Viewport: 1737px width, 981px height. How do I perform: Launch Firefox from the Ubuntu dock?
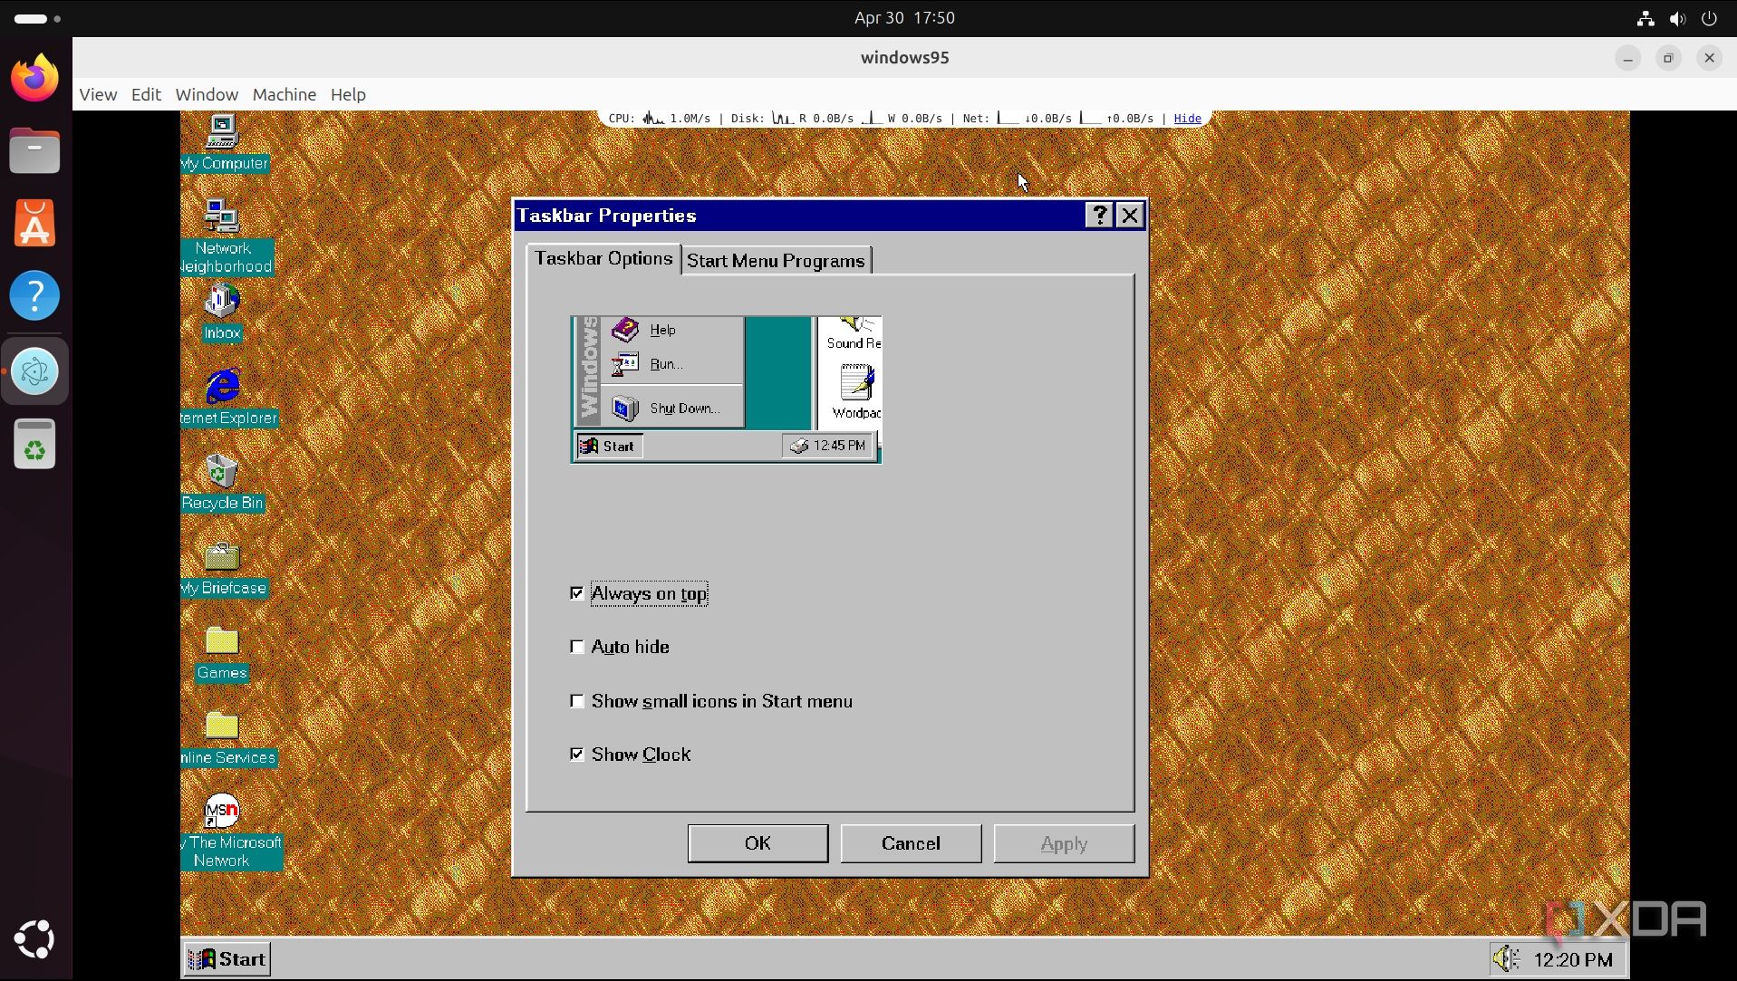click(x=34, y=78)
